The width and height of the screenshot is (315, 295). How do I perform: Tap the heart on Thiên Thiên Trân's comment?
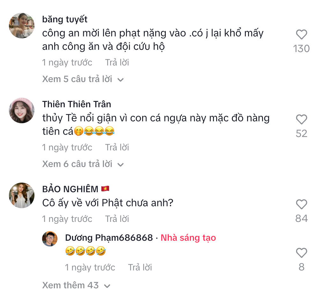pos(301,119)
